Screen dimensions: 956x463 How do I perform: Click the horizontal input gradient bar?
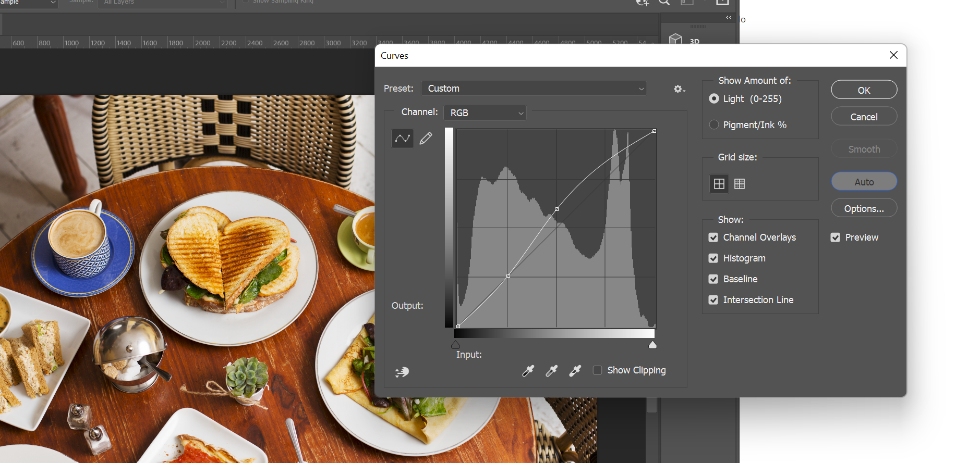pyautogui.click(x=554, y=333)
